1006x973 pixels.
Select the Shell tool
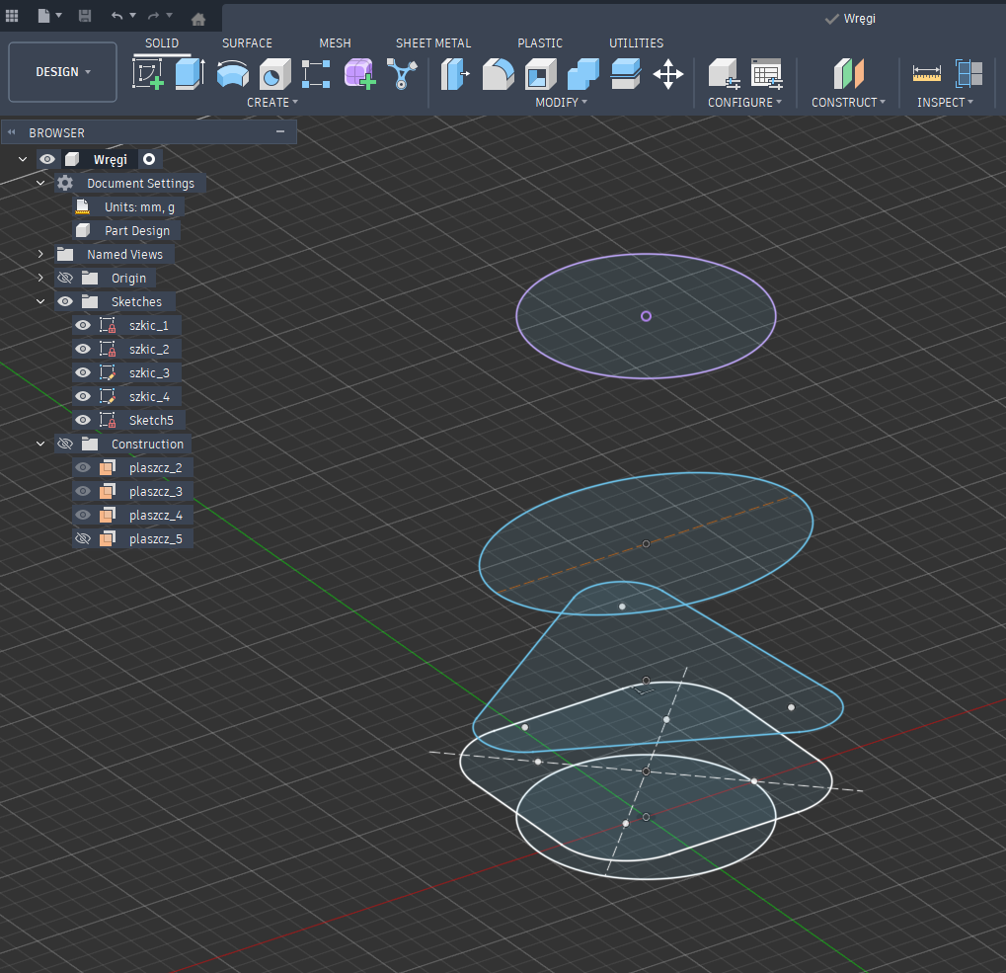click(x=540, y=74)
